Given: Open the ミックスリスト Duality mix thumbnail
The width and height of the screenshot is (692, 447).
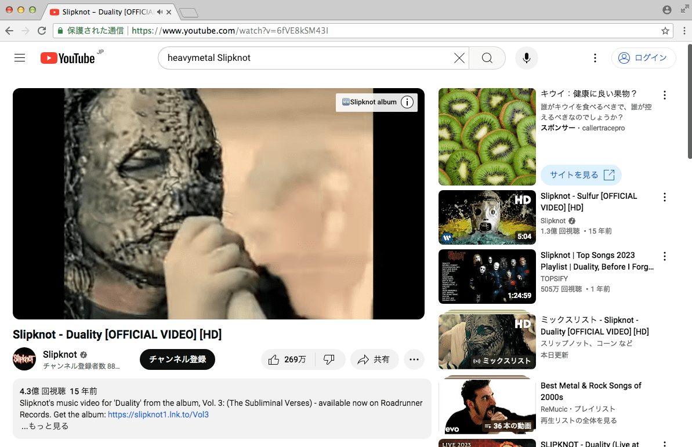Looking at the screenshot, I should [x=487, y=341].
